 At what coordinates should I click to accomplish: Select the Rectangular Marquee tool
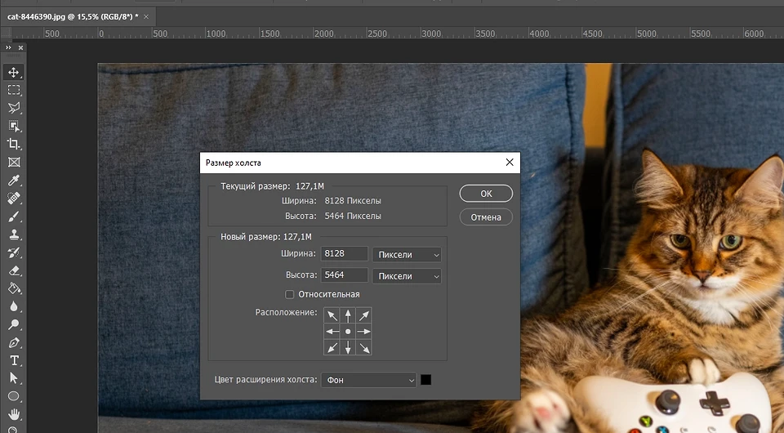pos(14,91)
